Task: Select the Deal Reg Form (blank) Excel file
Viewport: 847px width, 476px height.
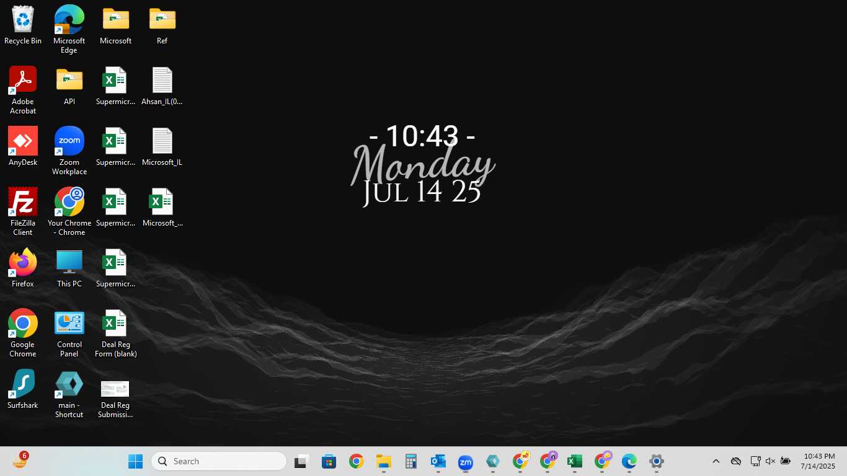Action: pos(115,333)
